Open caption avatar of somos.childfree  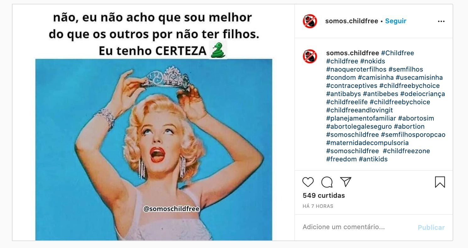click(x=310, y=57)
